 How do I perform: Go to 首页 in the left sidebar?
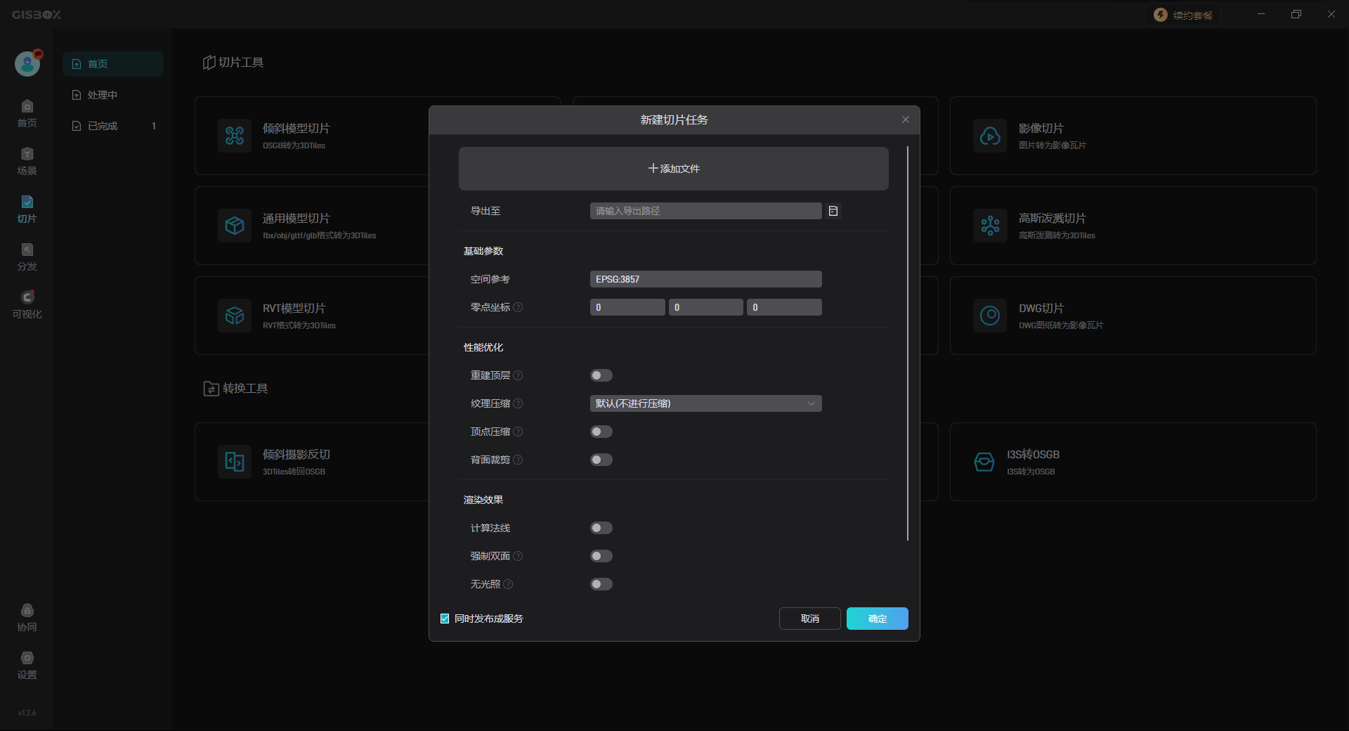pyautogui.click(x=27, y=114)
